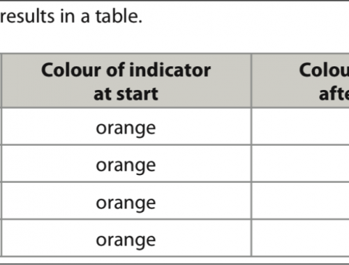Click the truncated 'afte' text in second header
The height and width of the screenshot is (265, 349).
pyautogui.click(x=334, y=94)
